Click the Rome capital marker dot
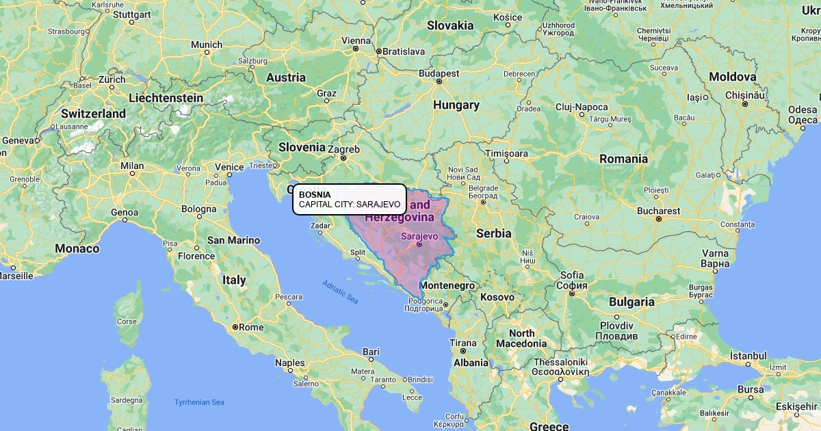The height and width of the screenshot is (431, 821). pyautogui.click(x=235, y=327)
